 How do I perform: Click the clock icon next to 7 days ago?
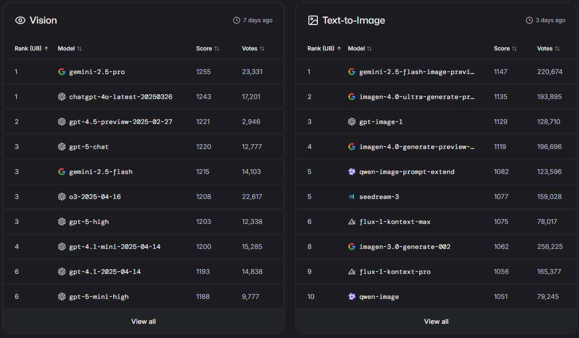point(237,20)
